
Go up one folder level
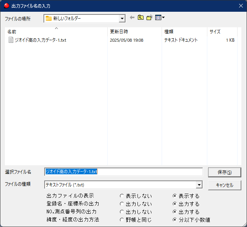click(140, 17)
